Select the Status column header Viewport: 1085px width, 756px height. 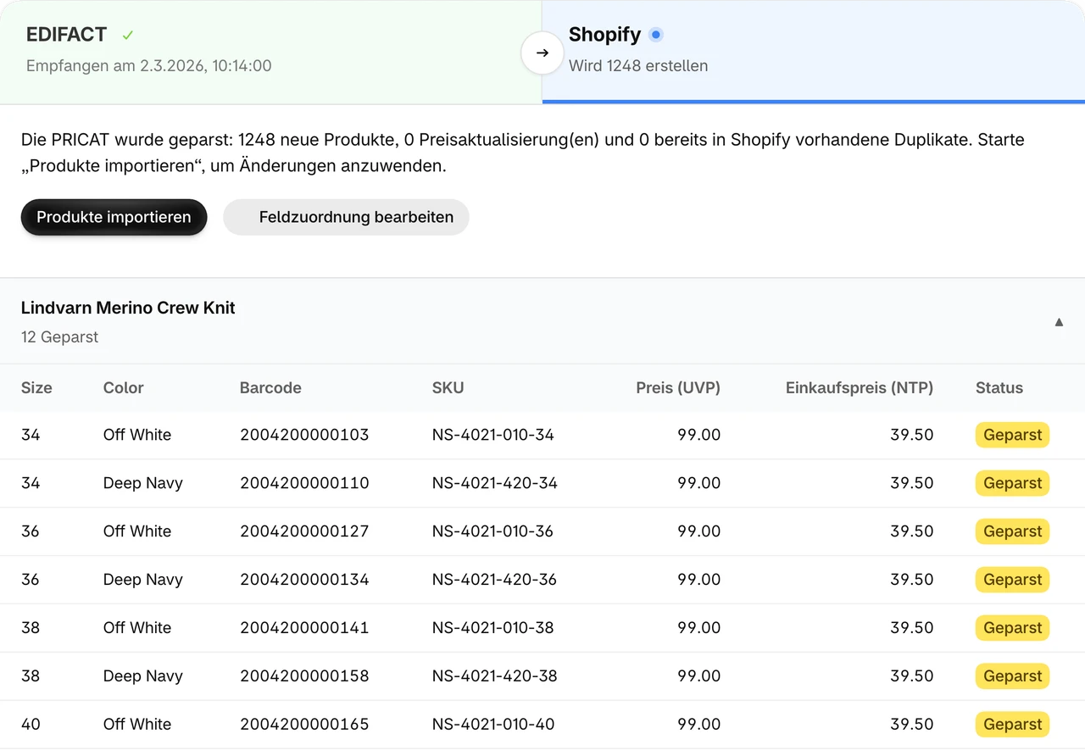(x=999, y=388)
